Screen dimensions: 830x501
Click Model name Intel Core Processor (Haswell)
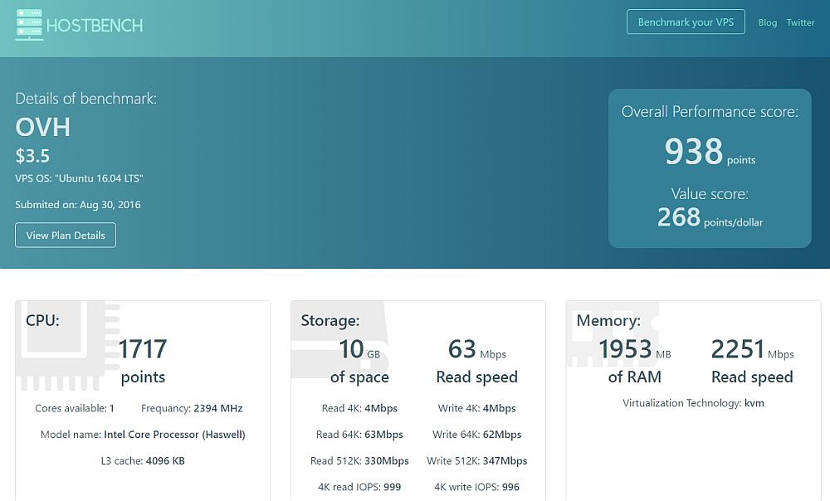coord(143,435)
